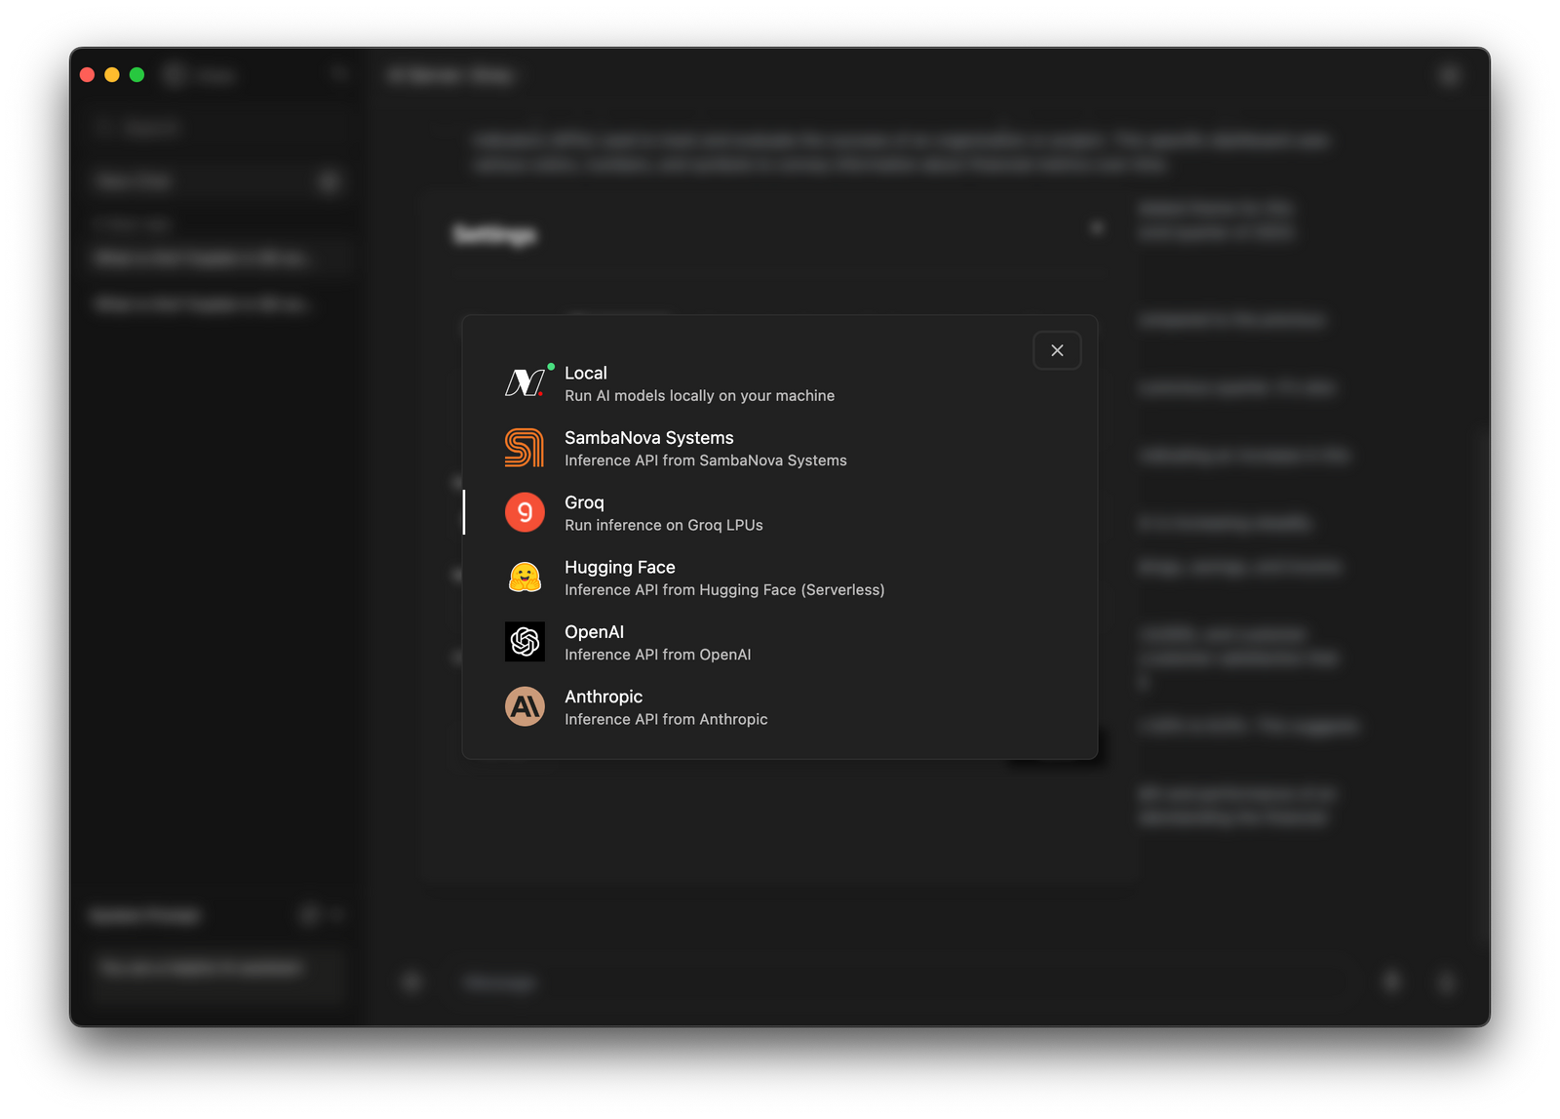This screenshot has height=1119, width=1560.
Task: Click the macOS yellow minimize window button
Action: (112, 75)
